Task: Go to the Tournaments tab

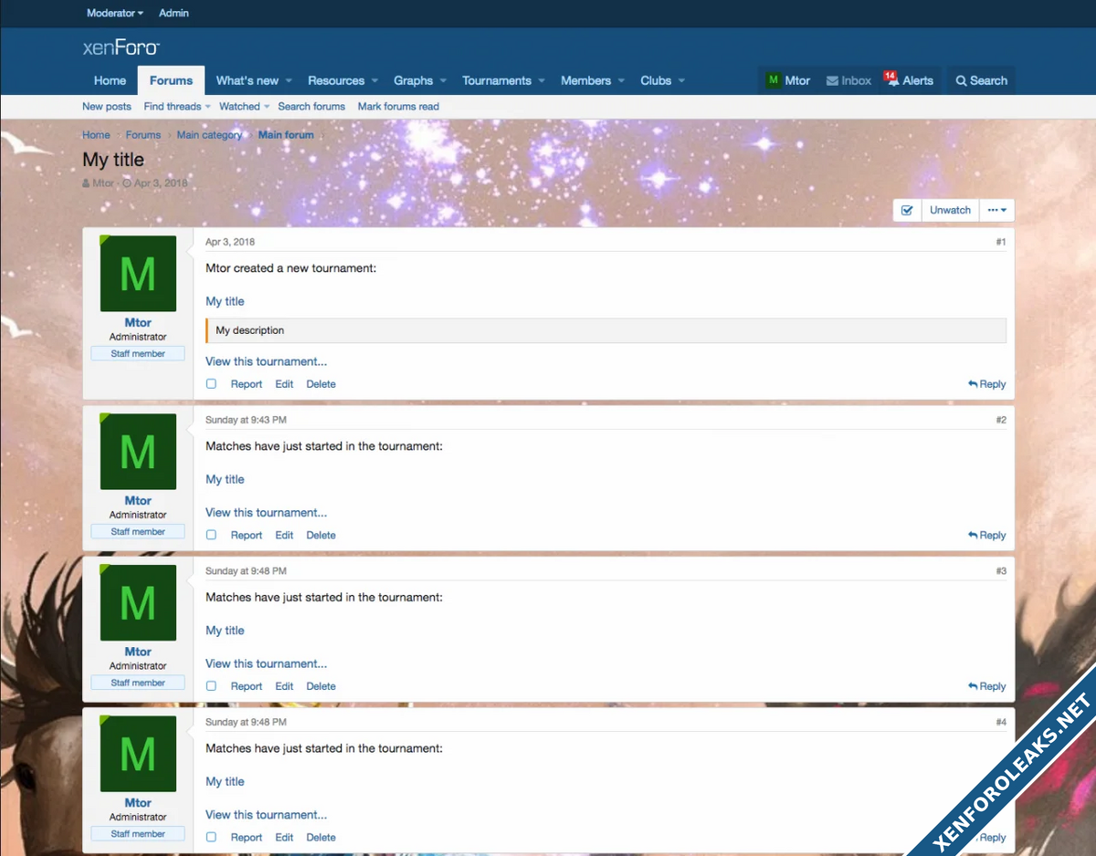Action: [496, 80]
